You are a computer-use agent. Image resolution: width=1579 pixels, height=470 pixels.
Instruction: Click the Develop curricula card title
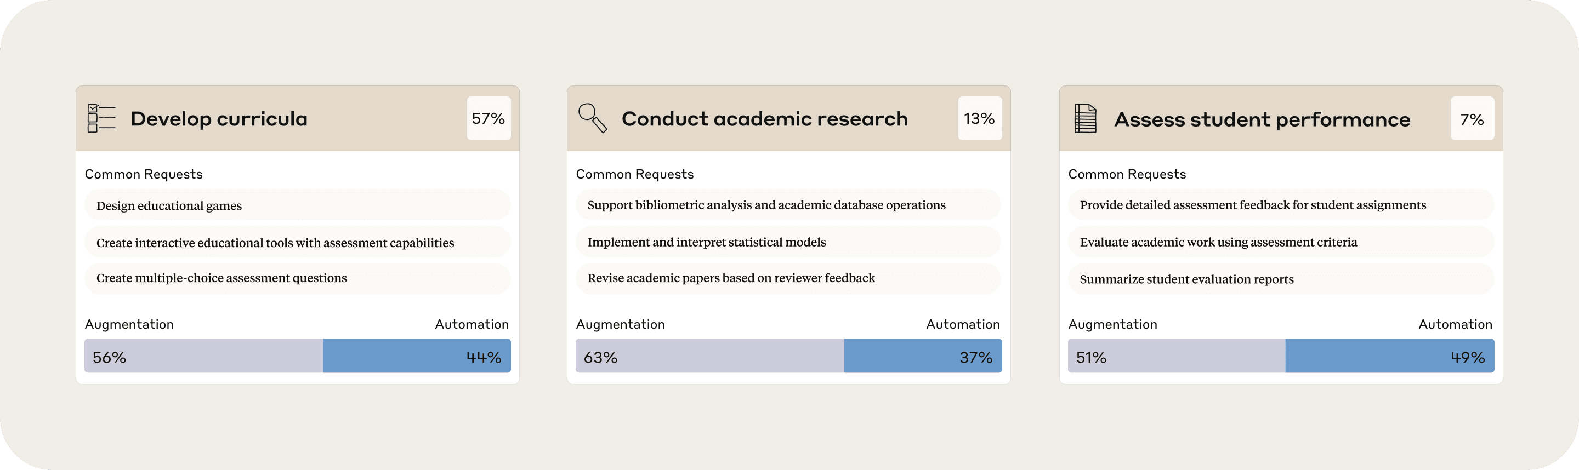[219, 119]
